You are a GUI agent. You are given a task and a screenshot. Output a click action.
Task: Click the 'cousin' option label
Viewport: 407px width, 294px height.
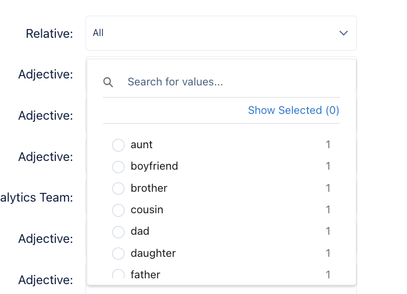(147, 210)
